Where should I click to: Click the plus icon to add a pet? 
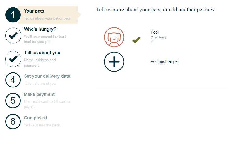[114, 62]
